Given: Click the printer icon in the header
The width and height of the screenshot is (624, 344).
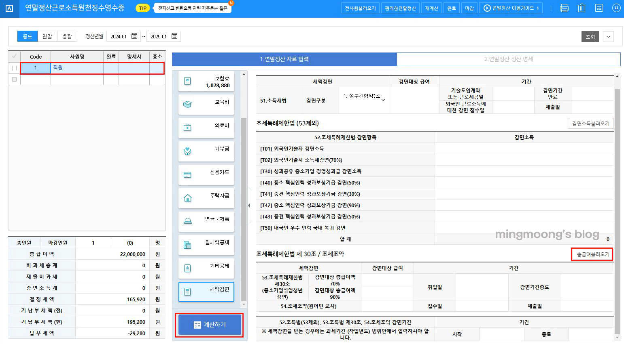Looking at the screenshot, I should pos(564,8).
